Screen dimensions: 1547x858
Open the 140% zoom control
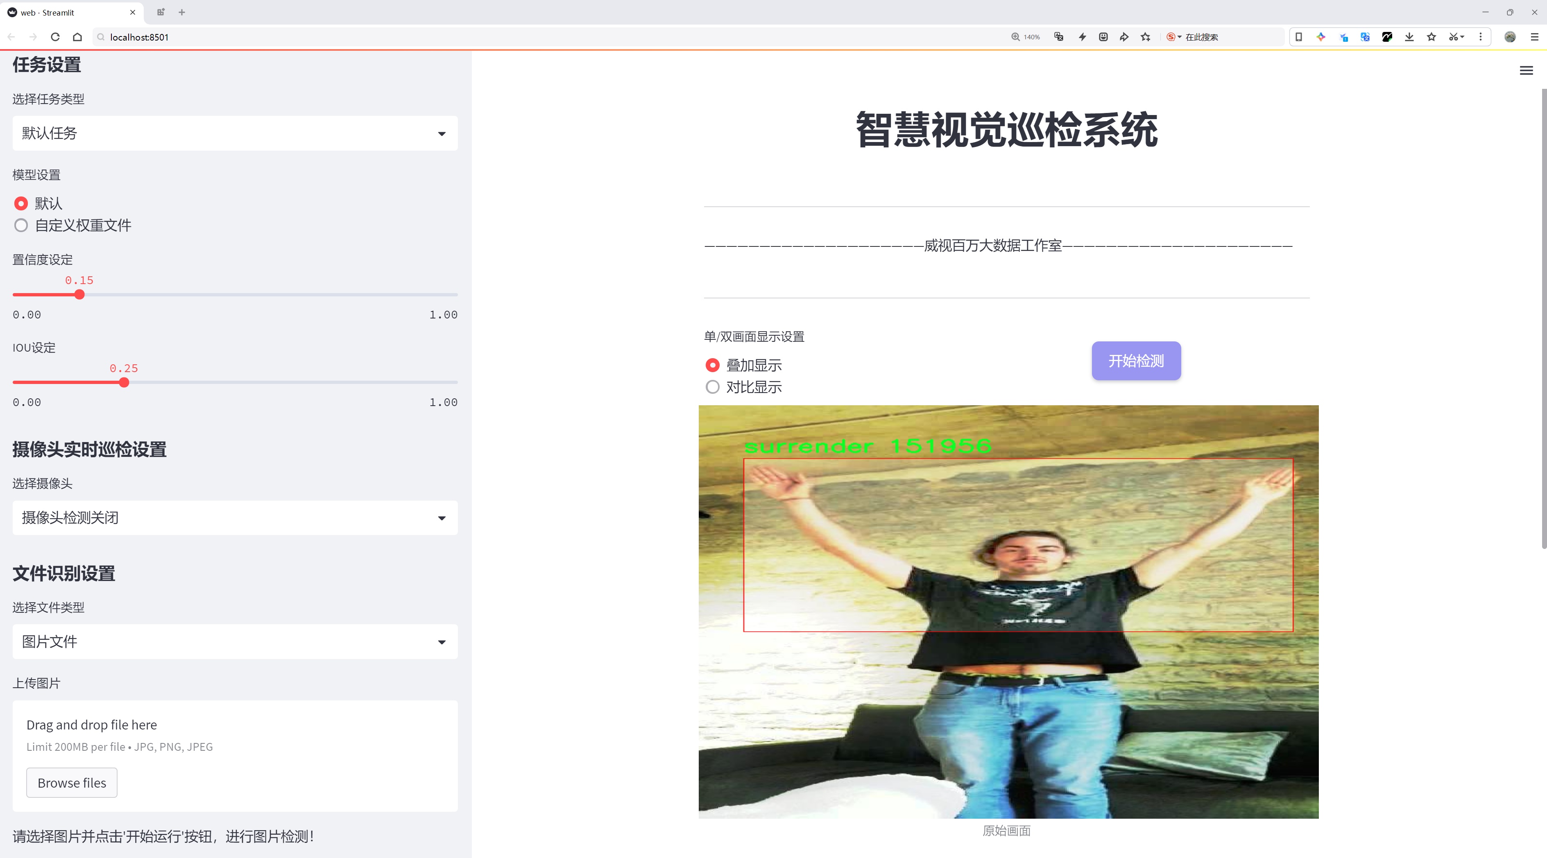click(1025, 37)
